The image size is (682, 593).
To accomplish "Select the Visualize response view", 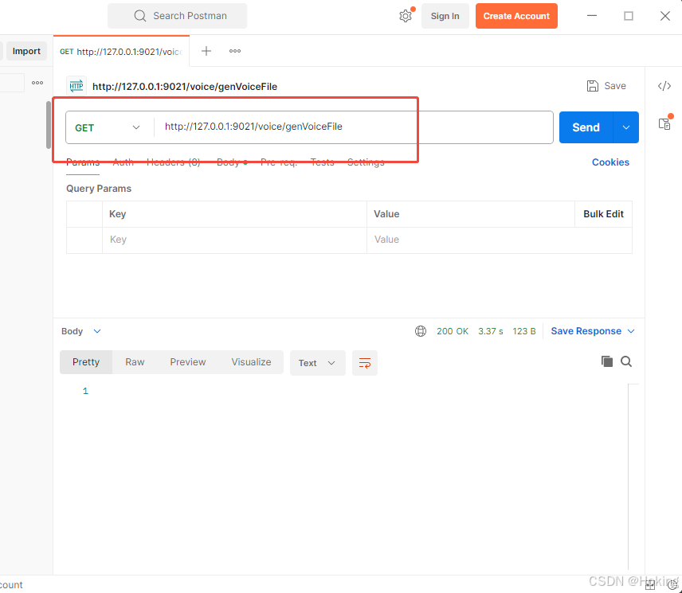I will tap(252, 362).
